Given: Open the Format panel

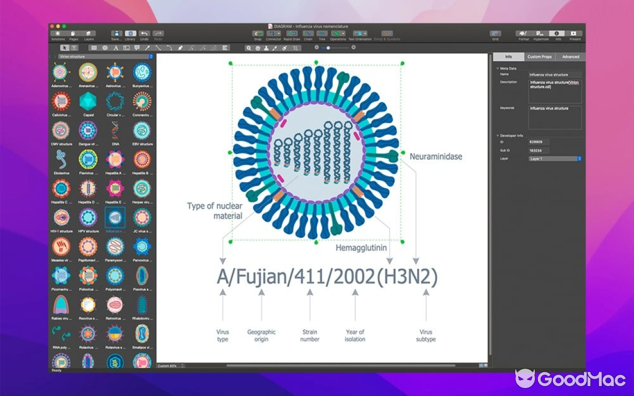Looking at the screenshot, I should [x=524, y=33].
